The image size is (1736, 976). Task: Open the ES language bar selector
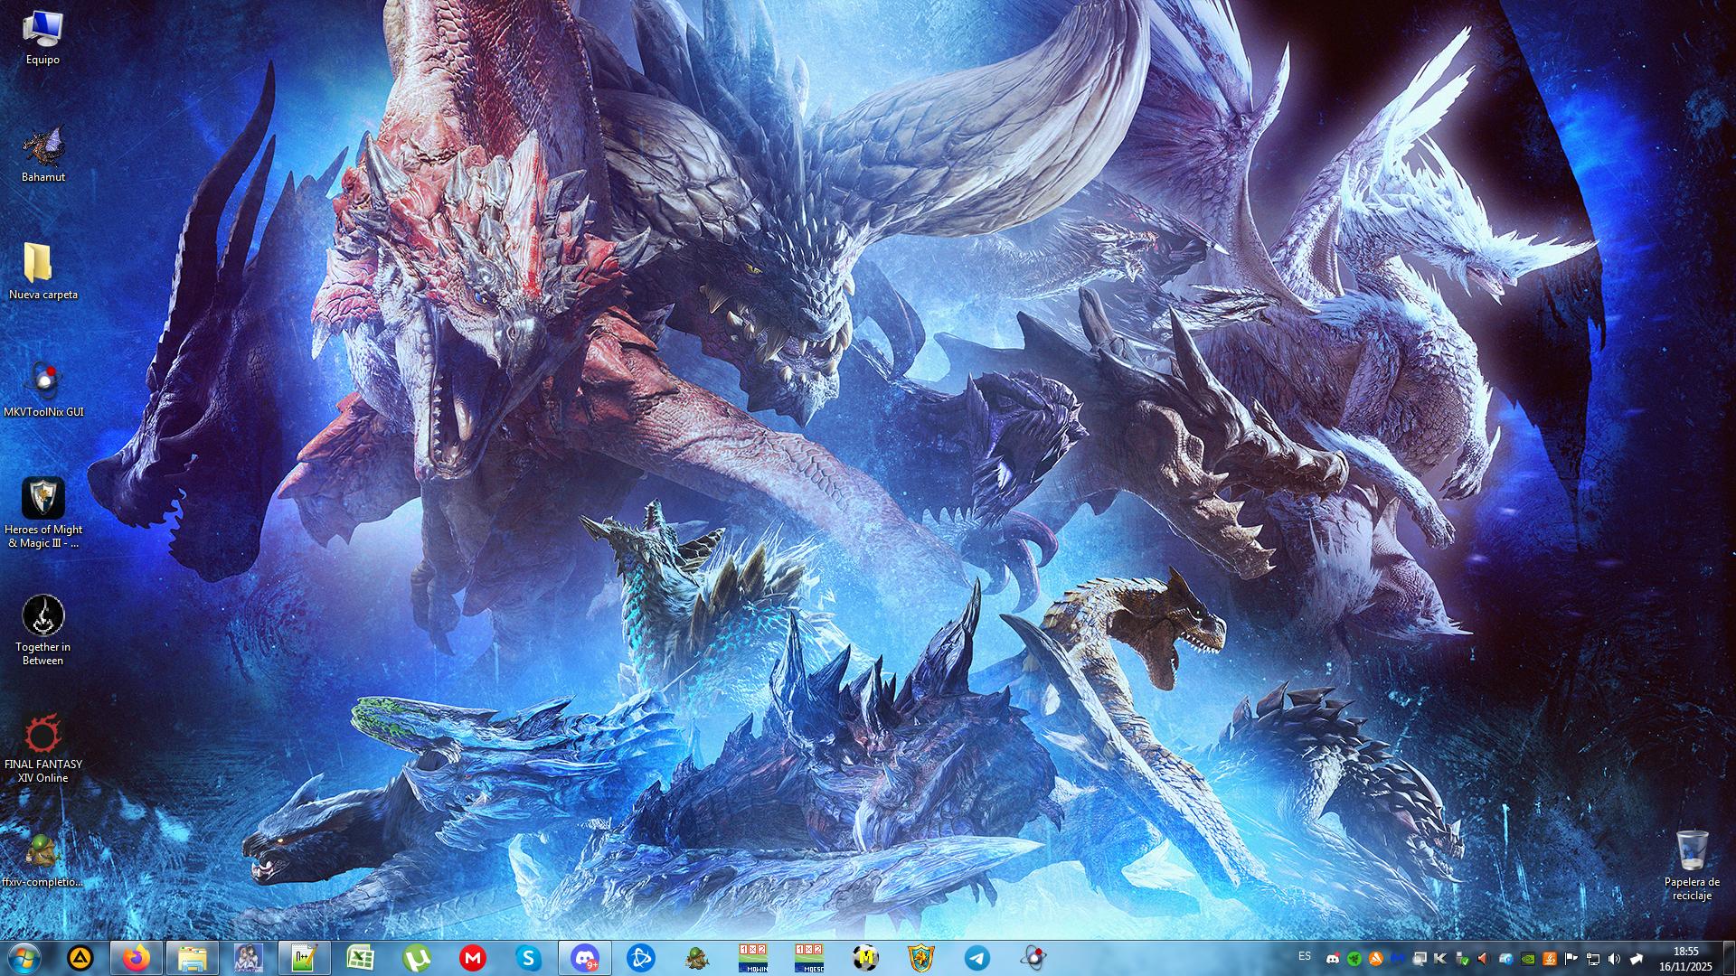1305,956
